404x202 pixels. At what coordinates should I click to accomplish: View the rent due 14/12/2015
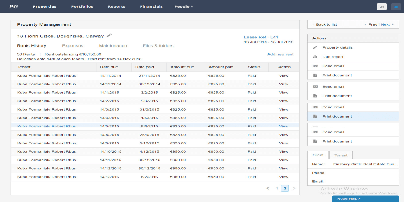[284, 168]
